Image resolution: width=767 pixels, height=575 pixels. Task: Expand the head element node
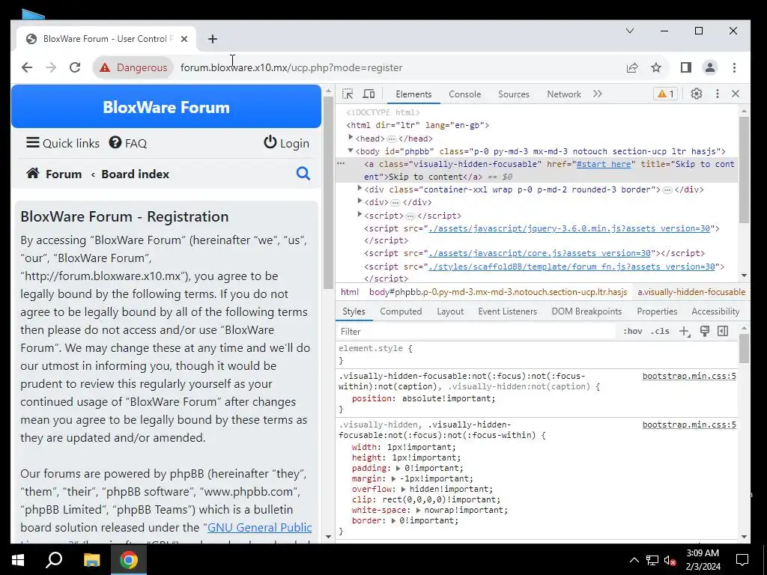click(351, 138)
